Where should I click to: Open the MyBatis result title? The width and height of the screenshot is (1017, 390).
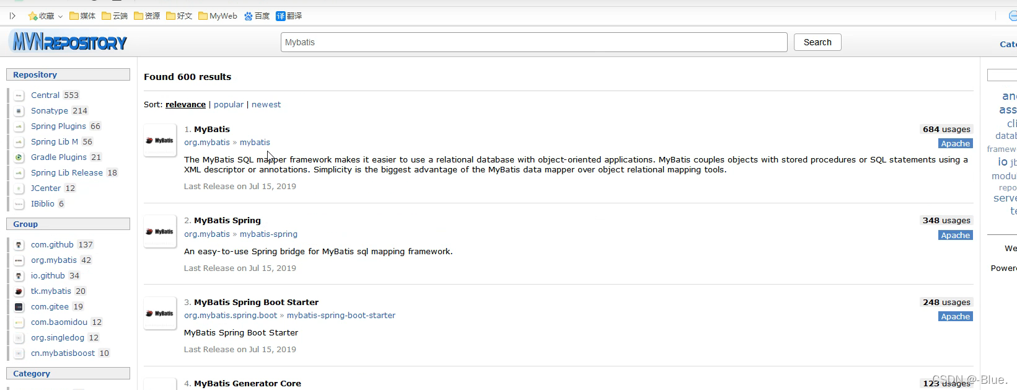(212, 130)
